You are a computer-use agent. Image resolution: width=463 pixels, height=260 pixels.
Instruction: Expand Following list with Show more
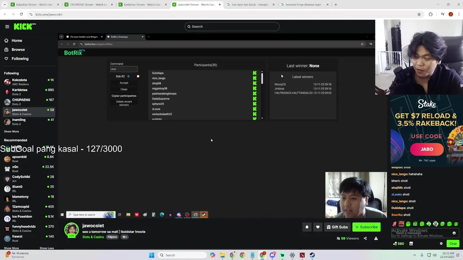pyautogui.click(x=11, y=131)
